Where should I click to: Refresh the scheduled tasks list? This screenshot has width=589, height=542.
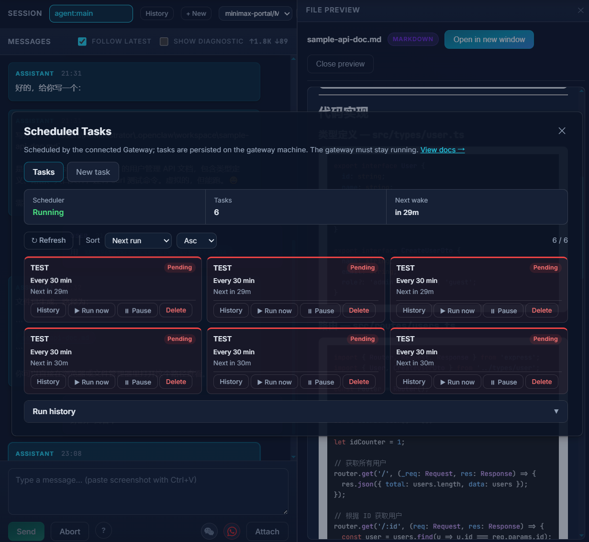48,240
